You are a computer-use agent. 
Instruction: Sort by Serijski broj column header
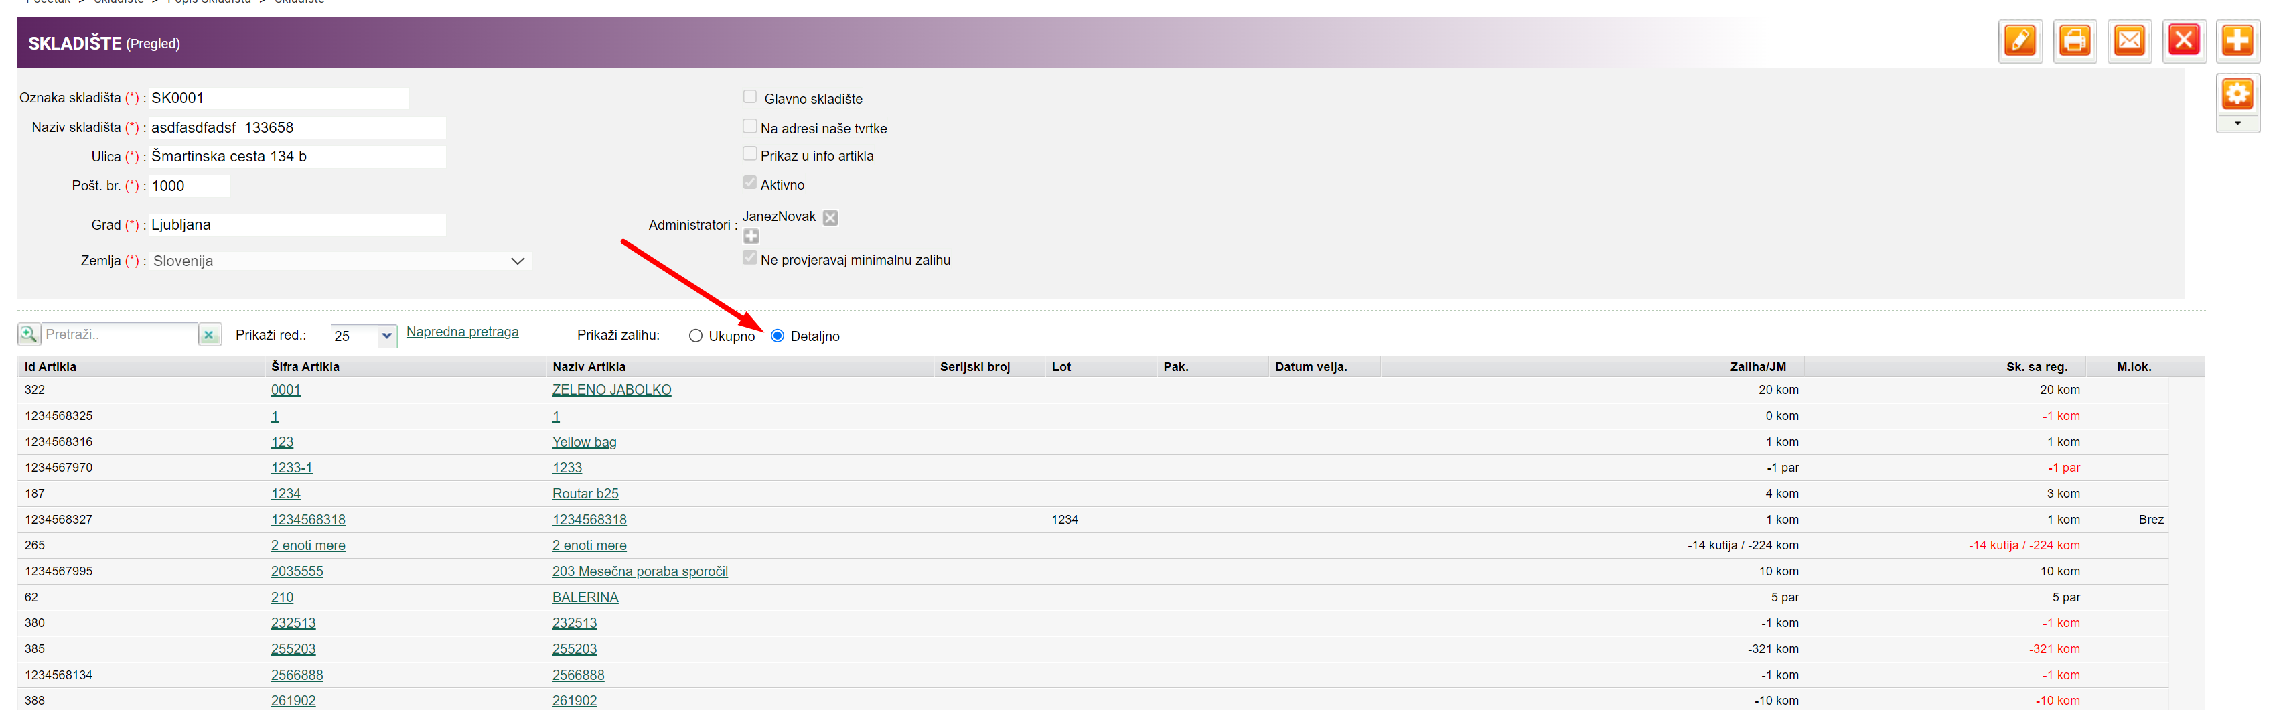click(x=975, y=366)
